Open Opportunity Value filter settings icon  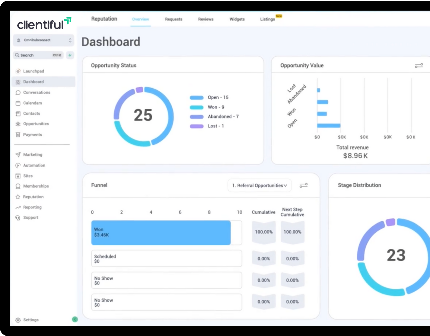[x=419, y=66]
